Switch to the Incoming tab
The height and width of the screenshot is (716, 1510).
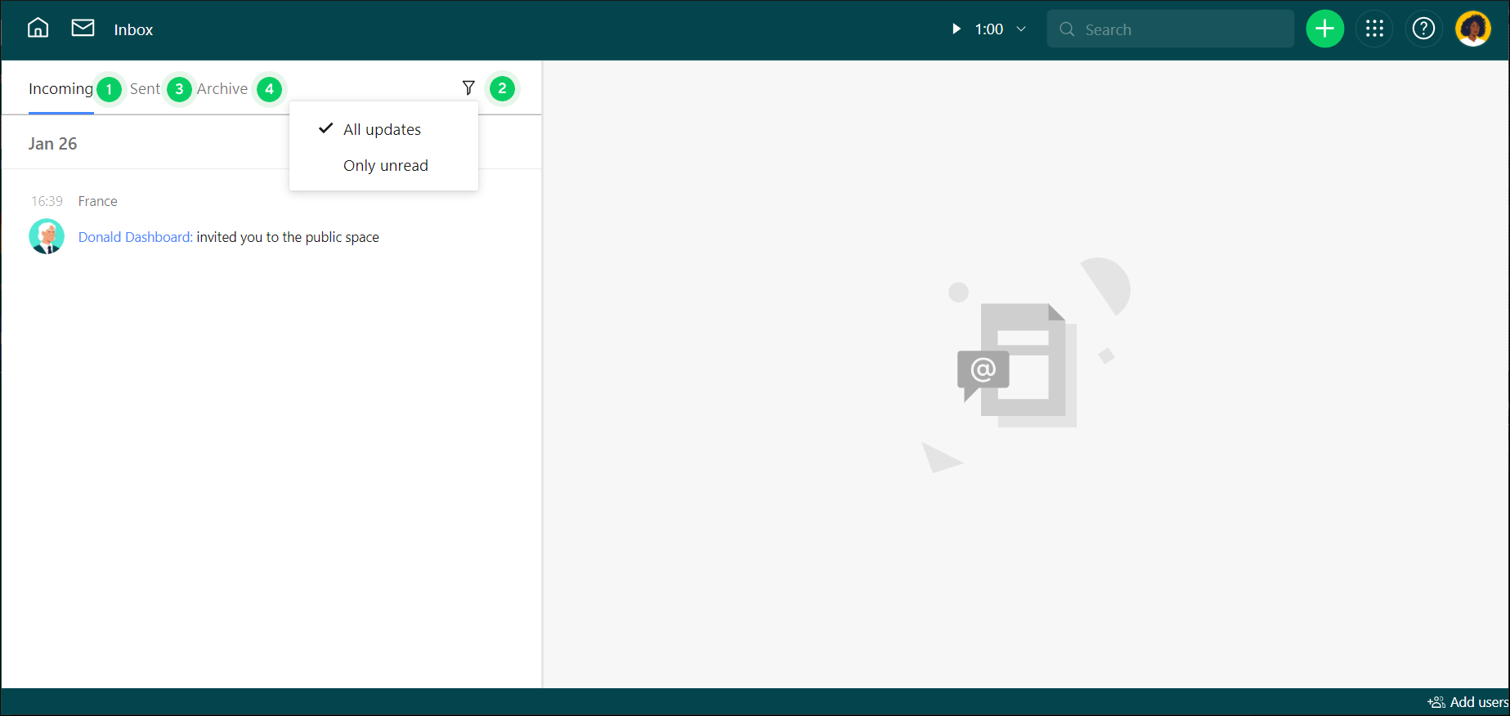[x=60, y=89]
